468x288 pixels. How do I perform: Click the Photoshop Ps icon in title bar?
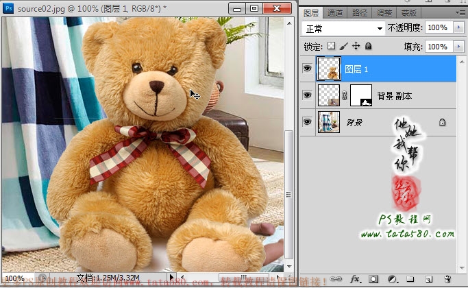point(8,8)
